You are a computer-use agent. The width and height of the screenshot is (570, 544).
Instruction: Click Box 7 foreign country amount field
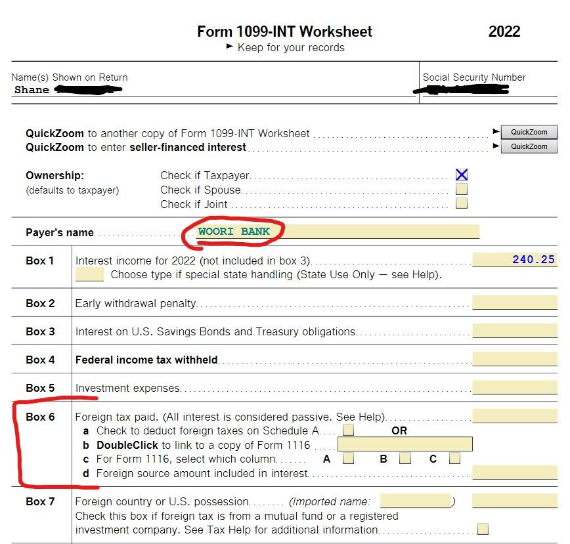(x=514, y=501)
